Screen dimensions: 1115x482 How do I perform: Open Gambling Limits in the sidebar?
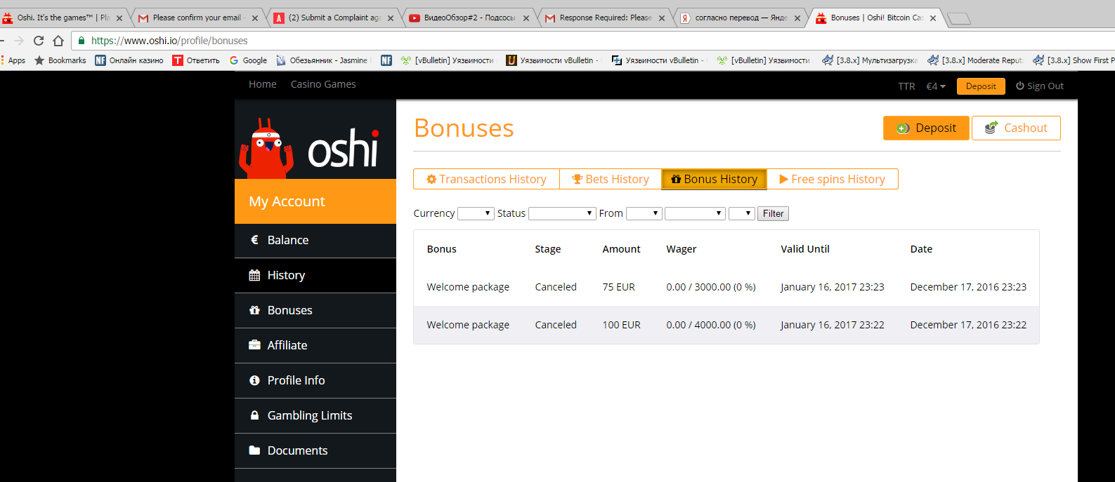(315, 415)
